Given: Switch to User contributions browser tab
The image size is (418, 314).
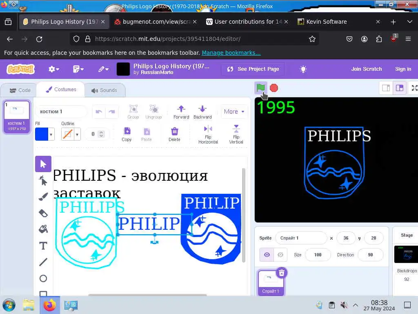Looking at the screenshot, I should point(247,22).
